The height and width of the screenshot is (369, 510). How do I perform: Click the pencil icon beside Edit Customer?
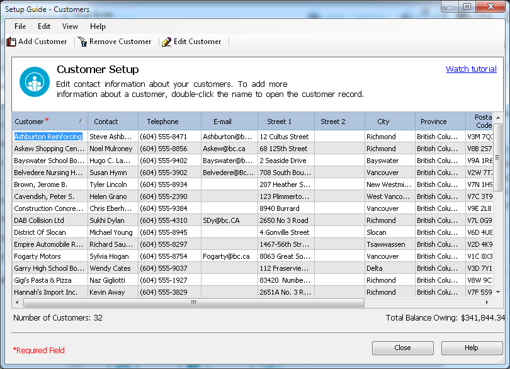pyautogui.click(x=166, y=42)
